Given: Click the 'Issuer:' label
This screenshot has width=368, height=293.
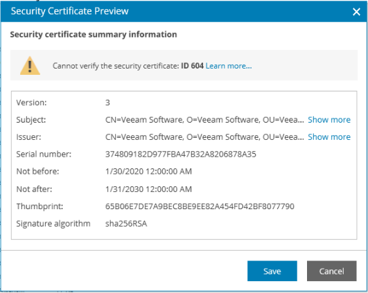Looking at the screenshot, I should pos(28,136).
